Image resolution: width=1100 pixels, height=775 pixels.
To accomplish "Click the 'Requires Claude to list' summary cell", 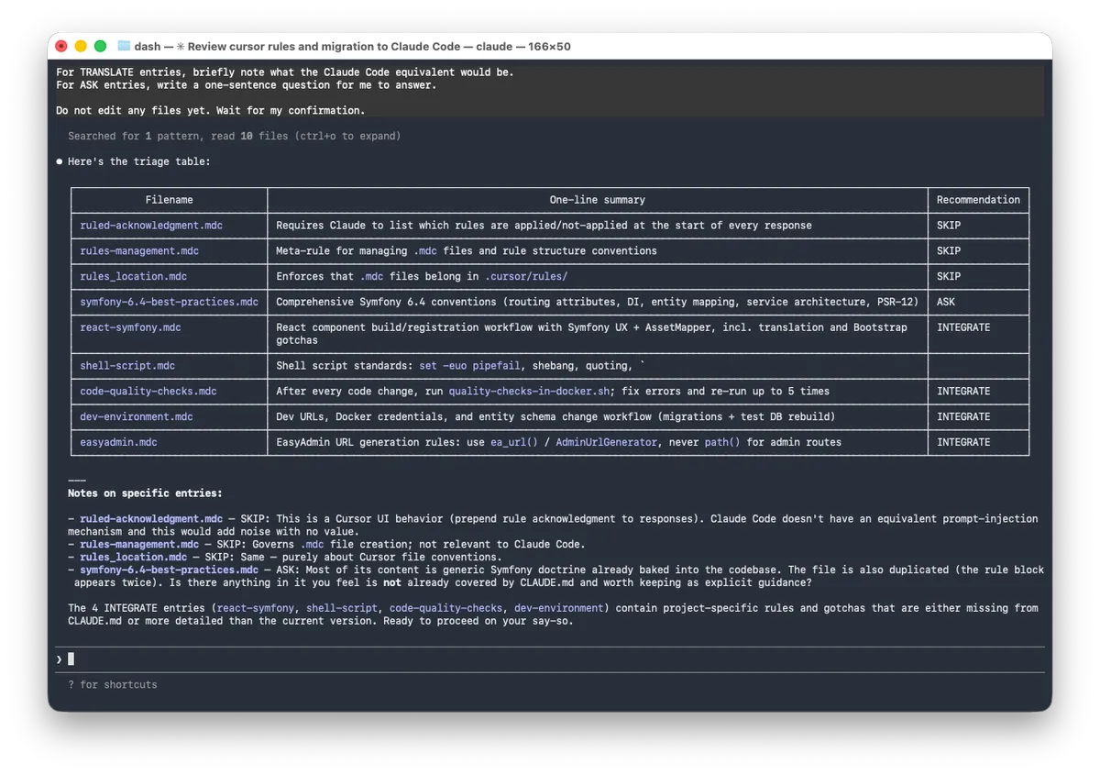I will [598, 226].
